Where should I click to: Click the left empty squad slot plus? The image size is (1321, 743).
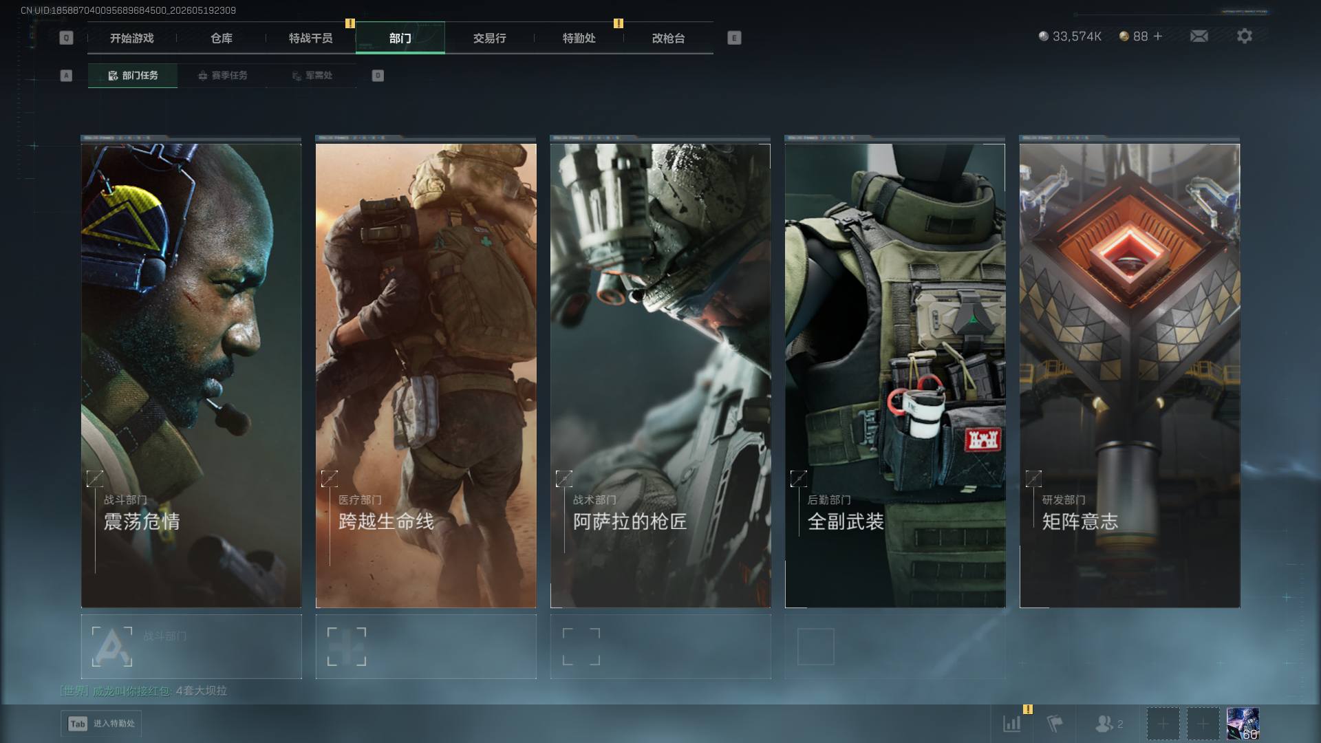click(1163, 724)
